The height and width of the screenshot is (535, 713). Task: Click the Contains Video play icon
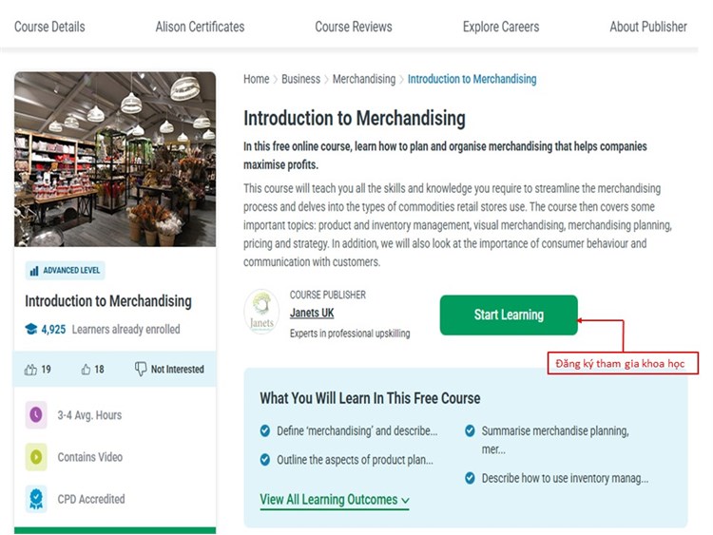tap(36, 457)
